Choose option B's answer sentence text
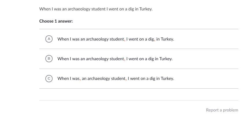This screenshot has height=119, width=249. click(x=115, y=59)
